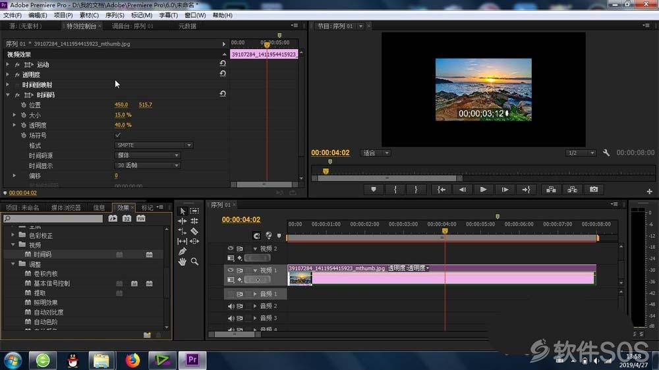Select the Pen tool
Viewport: 659px width, 370px height.
[183, 251]
